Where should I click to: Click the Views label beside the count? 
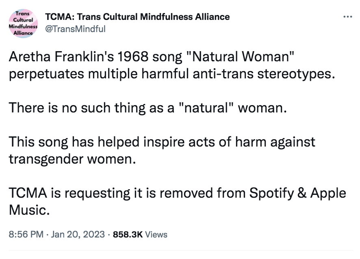(x=156, y=235)
